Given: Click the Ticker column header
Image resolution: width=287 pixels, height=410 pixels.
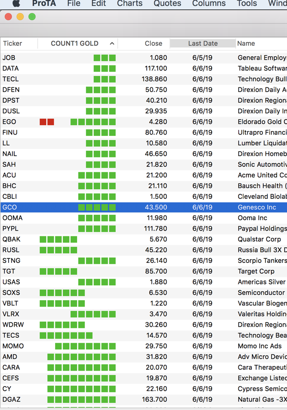Looking at the screenshot, I should click(x=13, y=44).
